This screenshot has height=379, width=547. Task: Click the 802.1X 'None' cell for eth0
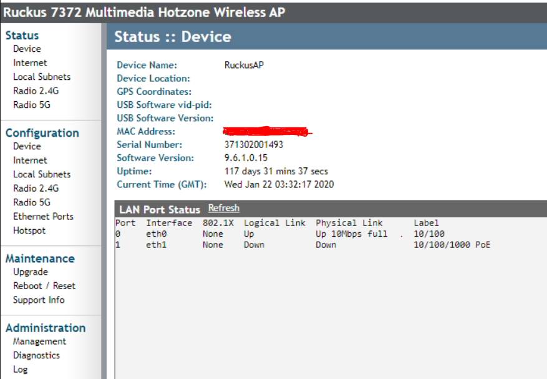(x=213, y=234)
